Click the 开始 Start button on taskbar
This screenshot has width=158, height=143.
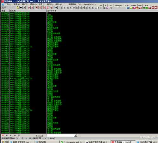click(x=5, y=142)
